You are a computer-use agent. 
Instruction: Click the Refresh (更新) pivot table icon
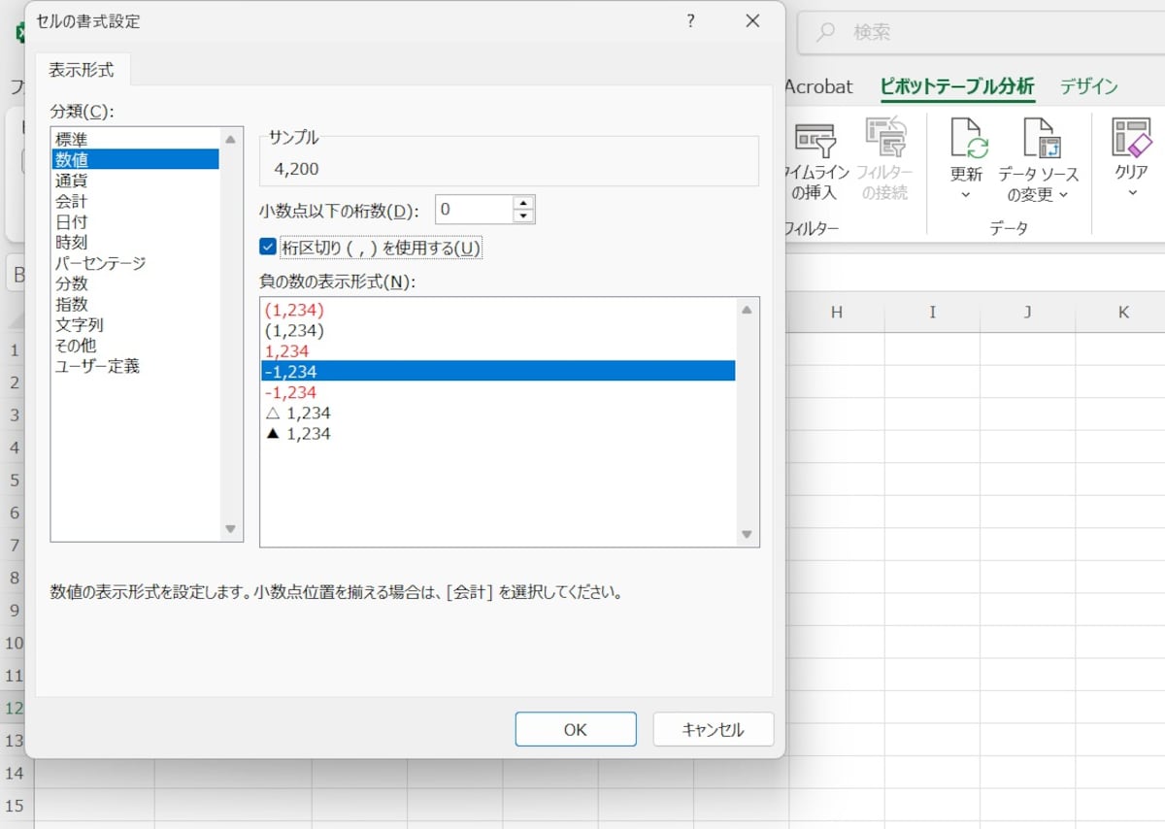967,140
